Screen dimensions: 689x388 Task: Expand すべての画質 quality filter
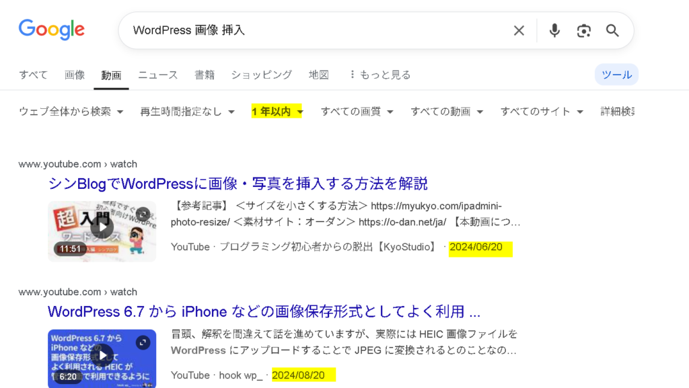[x=357, y=112]
